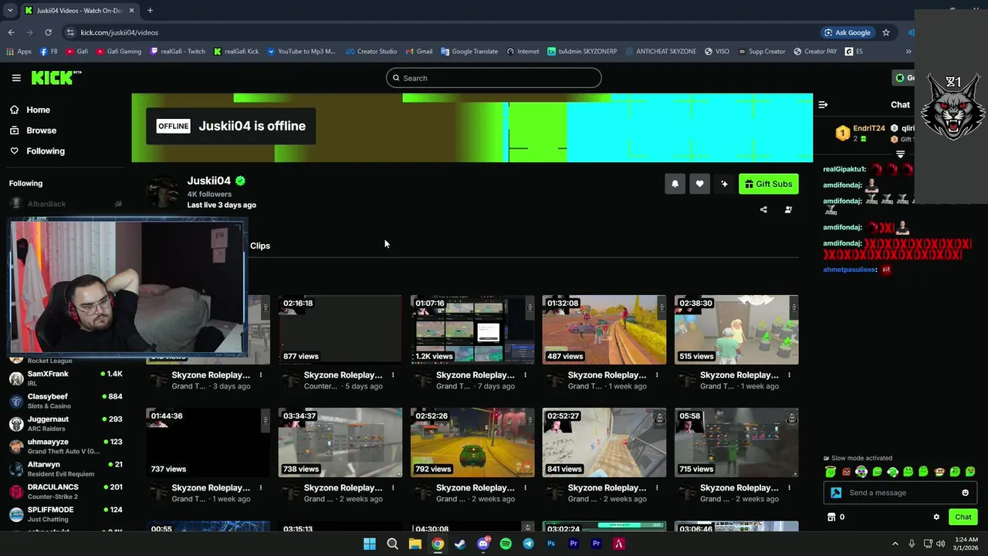Click the Send a message field

pyautogui.click(x=900, y=493)
